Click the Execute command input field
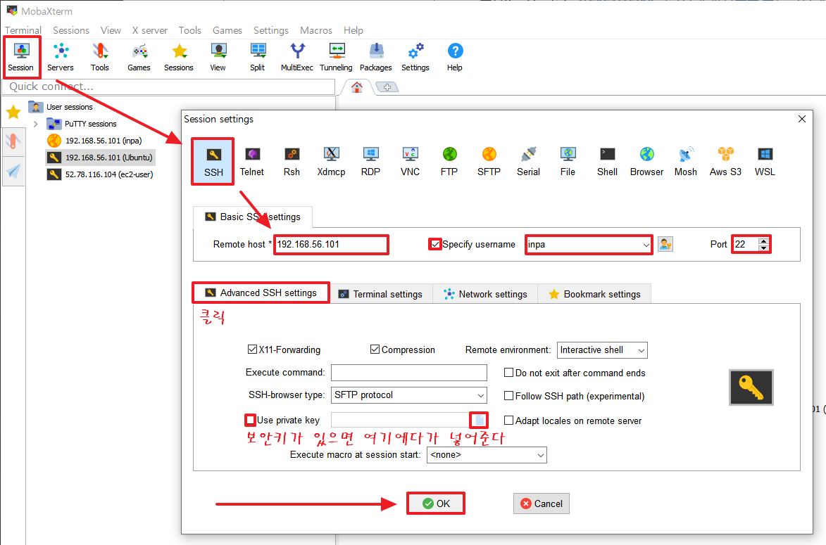Screen dimensions: 826x545 (x=409, y=373)
